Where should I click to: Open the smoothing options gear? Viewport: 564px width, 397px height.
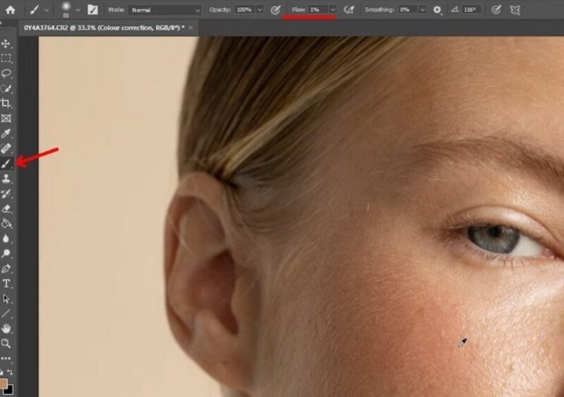pos(437,10)
